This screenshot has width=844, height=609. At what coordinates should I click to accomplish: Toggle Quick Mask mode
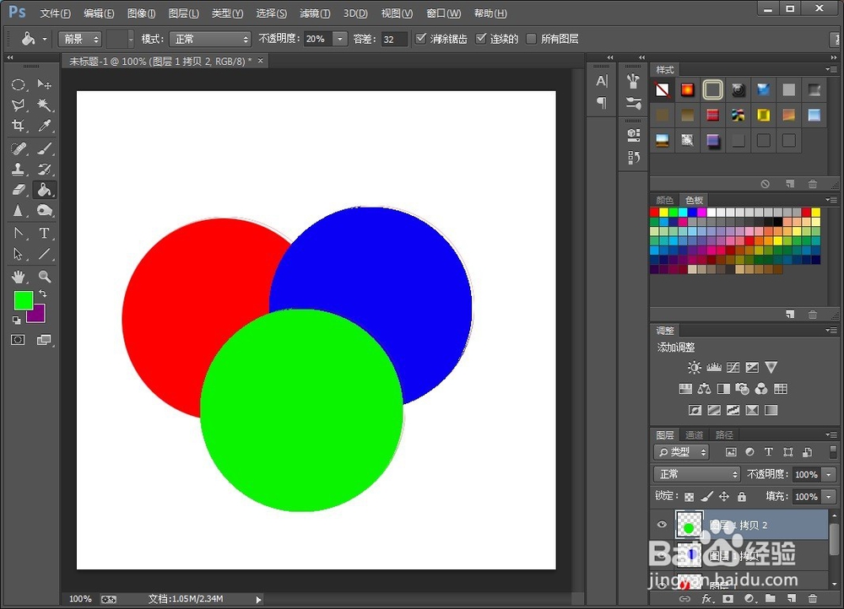[18, 339]
